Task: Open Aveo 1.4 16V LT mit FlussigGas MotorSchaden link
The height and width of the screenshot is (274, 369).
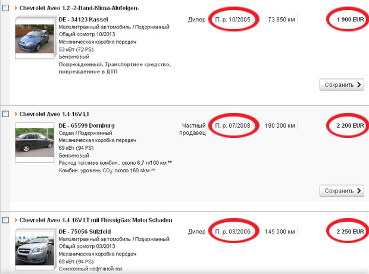Action: click(96, 220)
